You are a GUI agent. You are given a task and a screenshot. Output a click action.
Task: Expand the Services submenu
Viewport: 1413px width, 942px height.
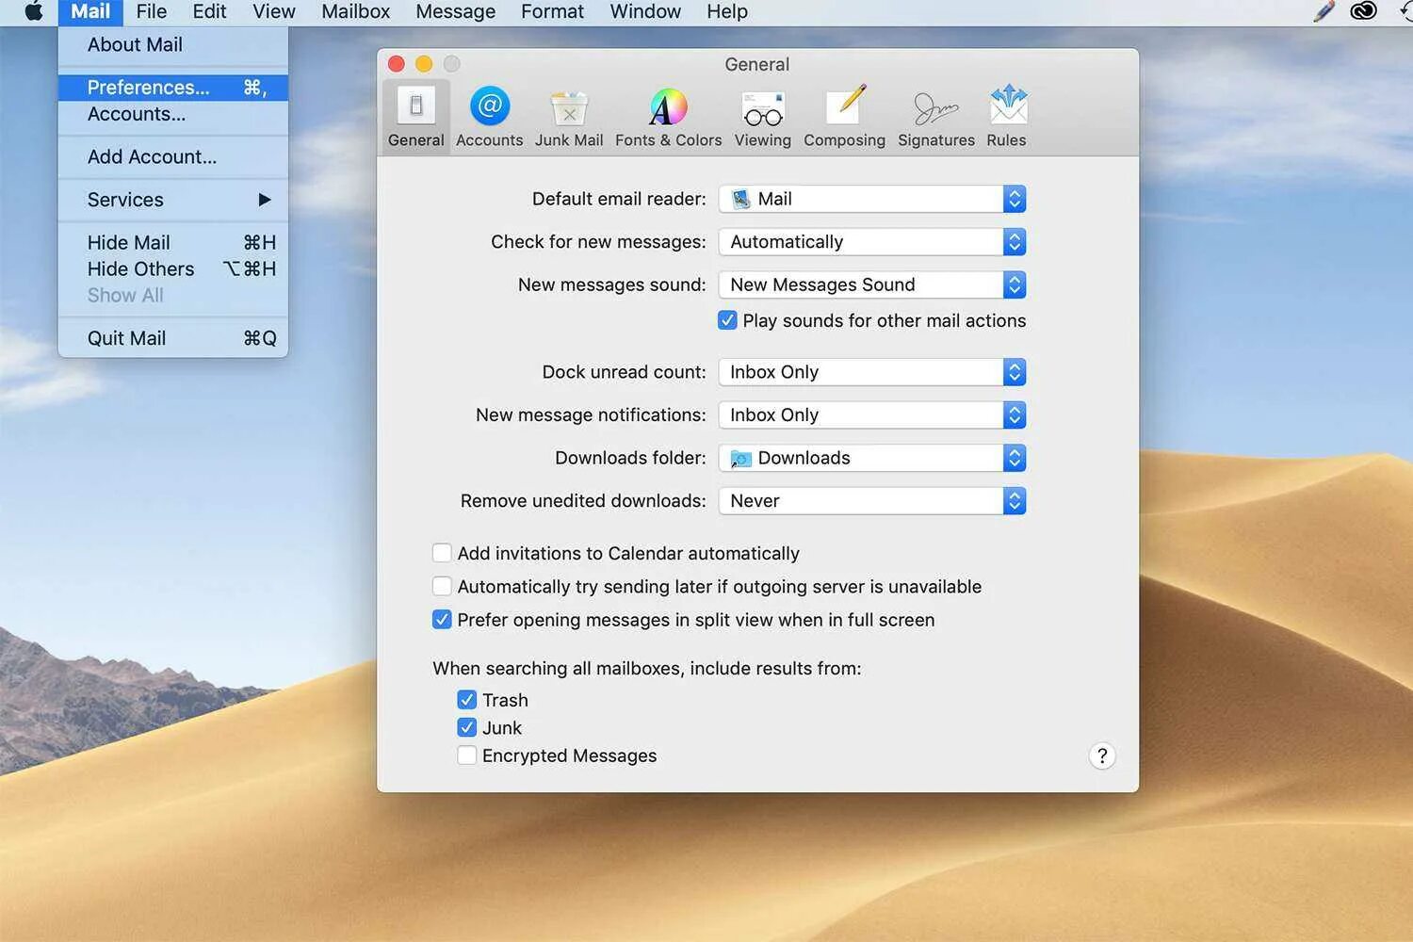click(x=173, y=200)
